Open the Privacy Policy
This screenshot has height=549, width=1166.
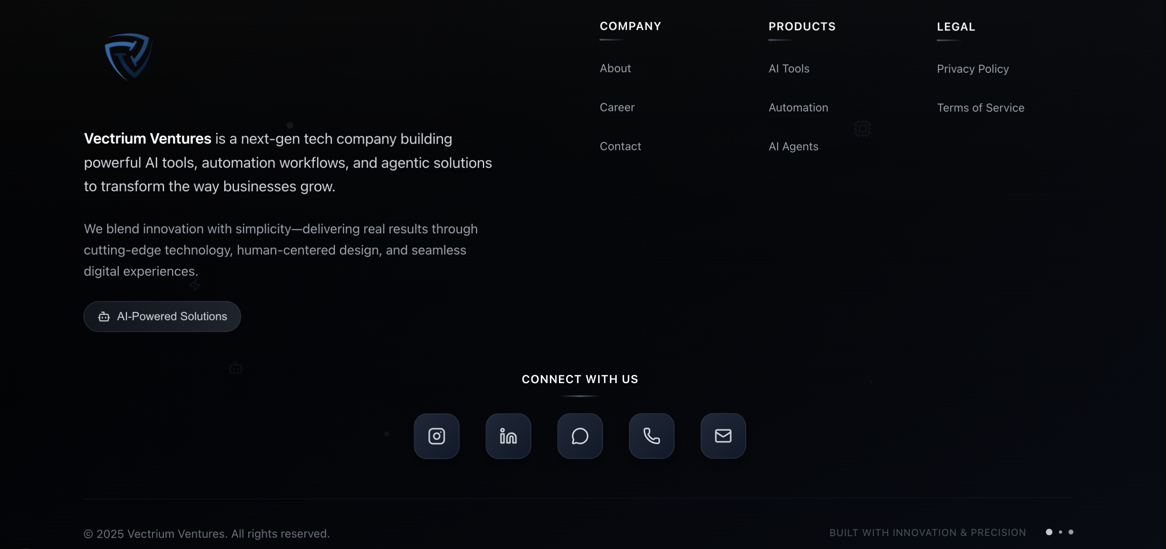click(972, 69)
